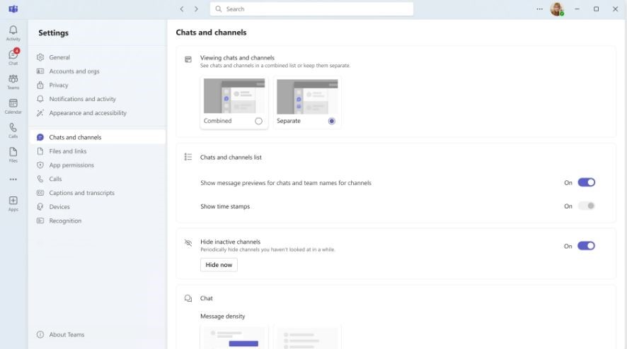Image resolution: width=627 pixels, height=349 pixels.
Task: Click the Captions and transcripts CC icon
Action: (40, 193)
